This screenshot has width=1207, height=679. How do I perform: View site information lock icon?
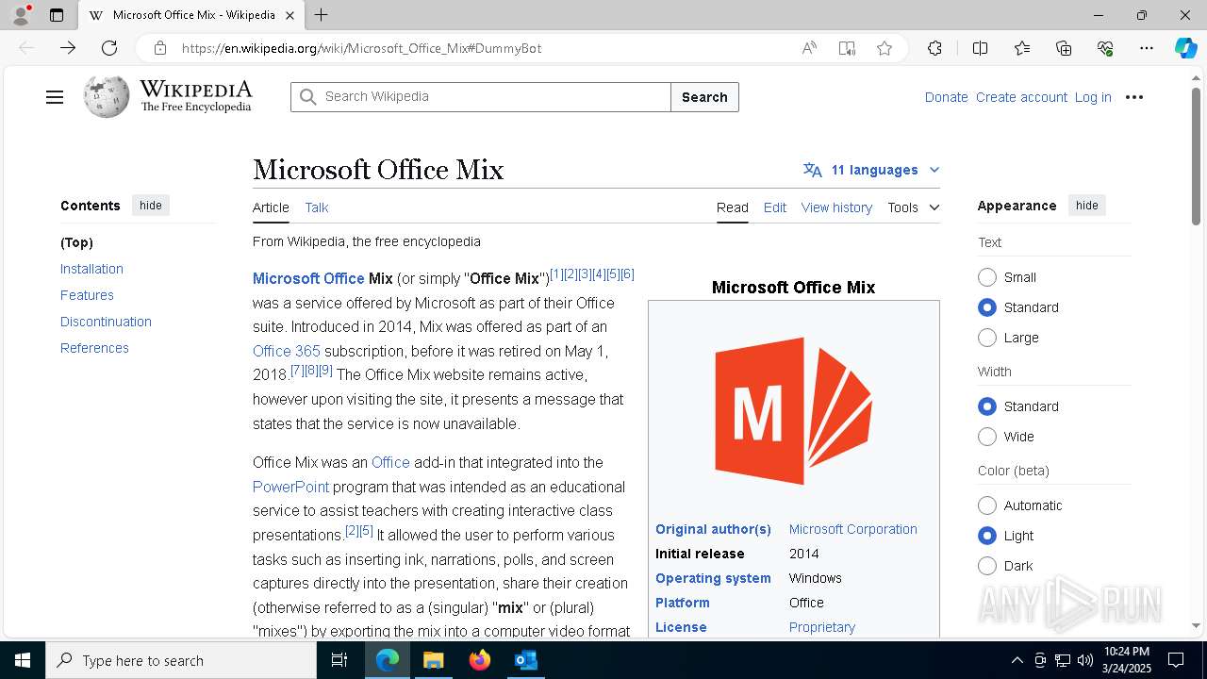(160, 48)
